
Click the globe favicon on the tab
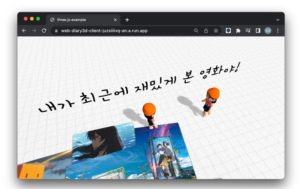(x=52, y=20)
